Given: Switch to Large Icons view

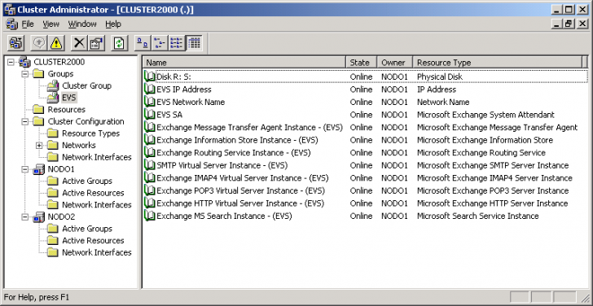Looking at the screenshot, I should click(143, 42).
